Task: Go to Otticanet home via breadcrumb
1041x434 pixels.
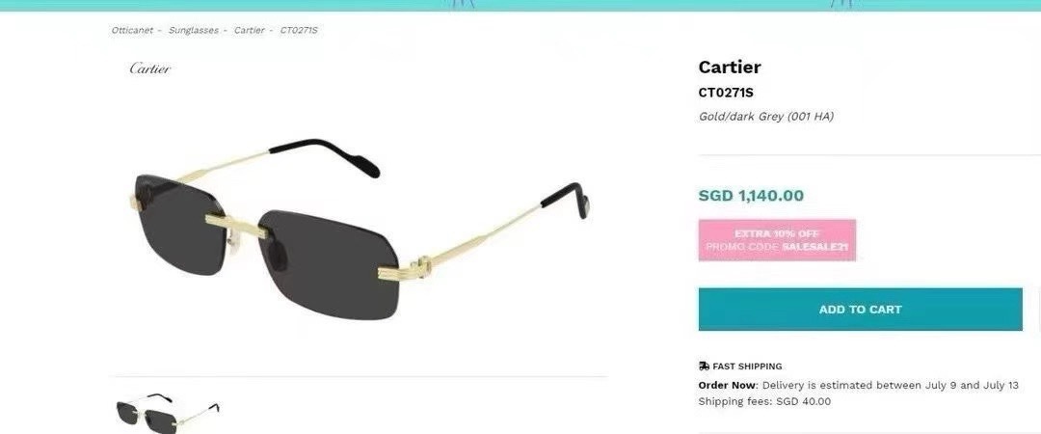Action: point(132,31)
